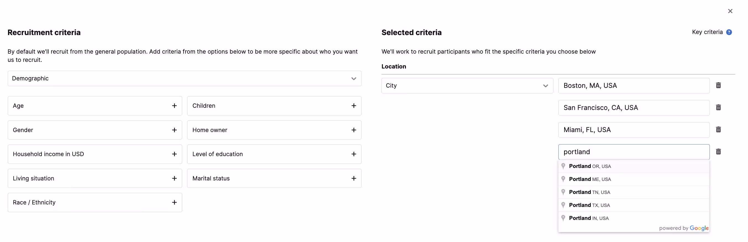
Task: Select Portland OR, USA suggestion
Action: click(x=590, y=166)
